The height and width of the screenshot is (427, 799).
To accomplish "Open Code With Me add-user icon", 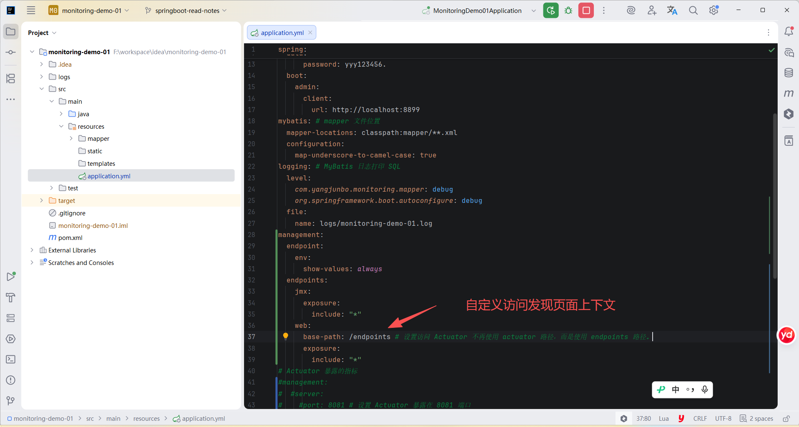I will [x=652, y=10].
